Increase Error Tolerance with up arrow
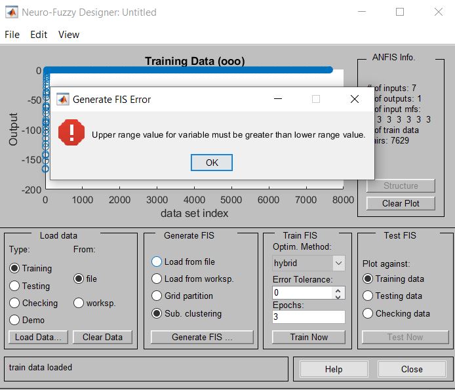This screenshot has height=390, width=455. pyautogui.click(x=338, y=290)
